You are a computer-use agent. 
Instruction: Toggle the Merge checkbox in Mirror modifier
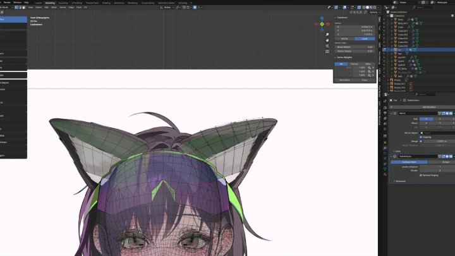tap(421, 142)
